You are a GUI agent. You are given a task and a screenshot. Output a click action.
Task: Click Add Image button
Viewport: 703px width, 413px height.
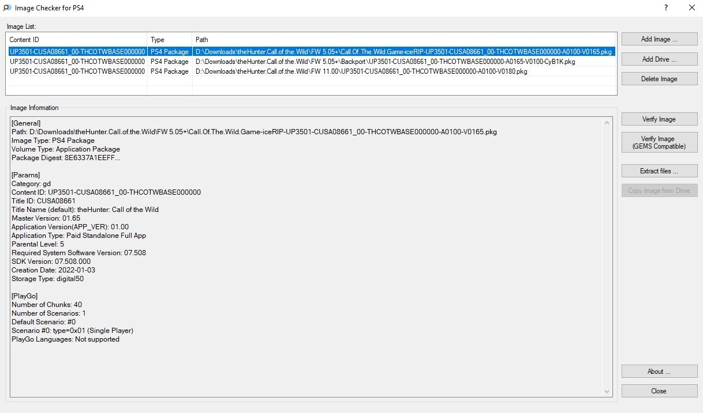(x=659, y=39)
